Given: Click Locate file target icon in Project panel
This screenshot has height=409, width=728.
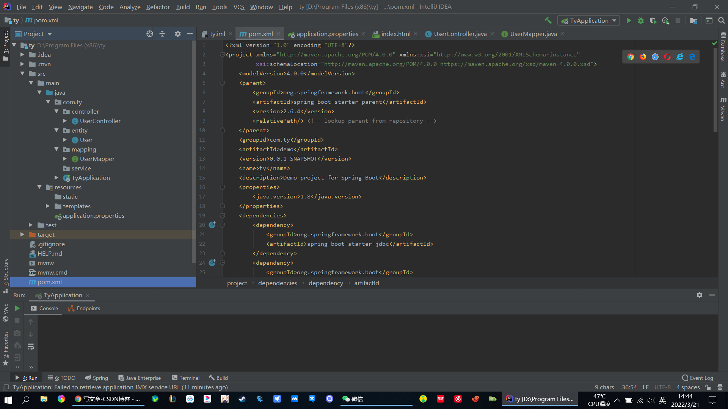Looking at the screenshot, I should [150, 34].
